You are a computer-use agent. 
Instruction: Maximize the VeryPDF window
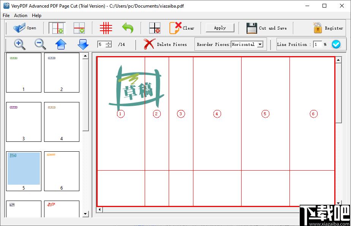324,6
